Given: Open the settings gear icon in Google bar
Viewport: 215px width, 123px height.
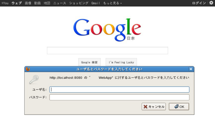Looking at the screenshot, I should (211, 3).
